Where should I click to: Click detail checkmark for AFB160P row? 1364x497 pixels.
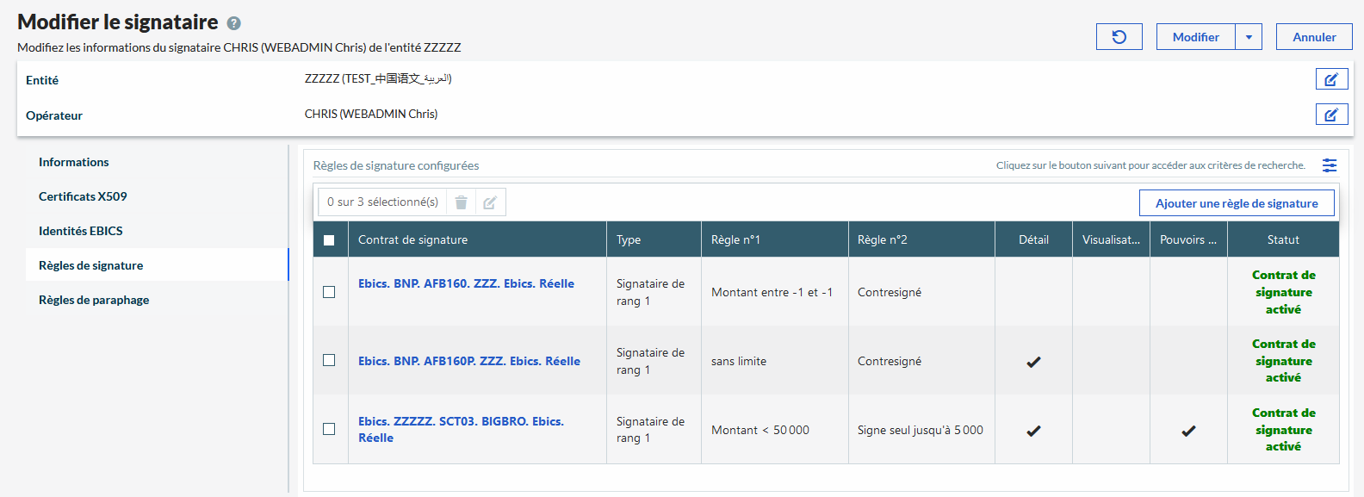[x=1033, y=362]
